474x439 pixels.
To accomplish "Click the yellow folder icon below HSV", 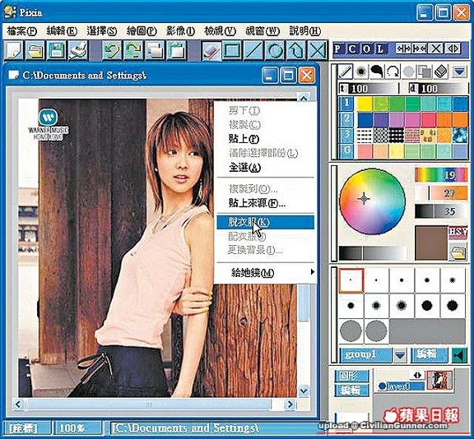I will pyautogui.click(x=458, y=252).
